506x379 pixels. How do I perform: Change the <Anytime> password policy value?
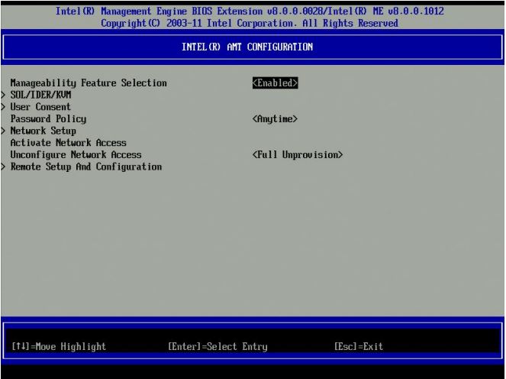(275, 119)
